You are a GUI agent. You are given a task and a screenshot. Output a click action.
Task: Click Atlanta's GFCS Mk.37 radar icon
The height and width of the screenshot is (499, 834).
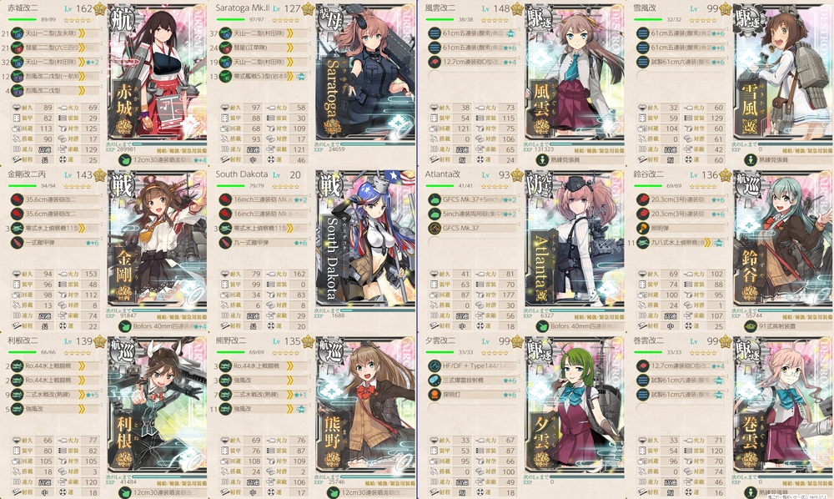[x=435, y=228]
